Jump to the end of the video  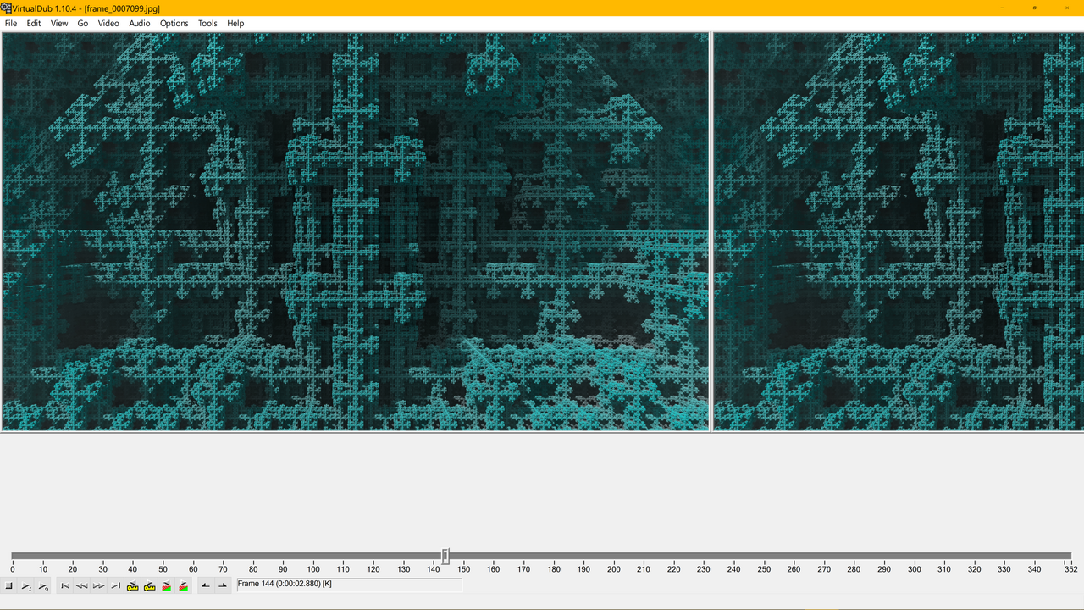coord(116,586)
